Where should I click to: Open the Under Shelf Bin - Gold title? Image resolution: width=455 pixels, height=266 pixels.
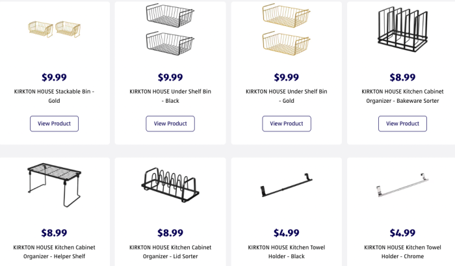(286, 96)
